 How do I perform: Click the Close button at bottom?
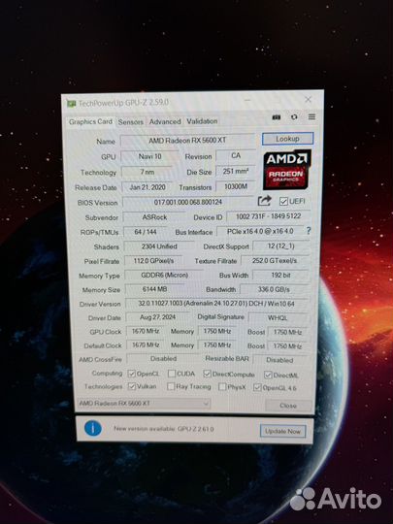pos(288,406)
